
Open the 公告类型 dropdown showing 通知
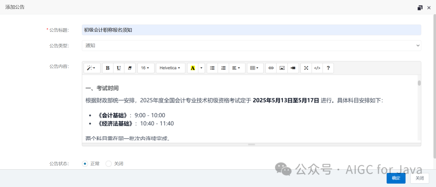point(252,46)
